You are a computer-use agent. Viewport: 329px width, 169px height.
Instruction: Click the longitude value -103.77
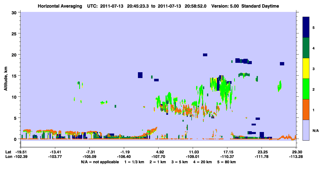[55, 157]
